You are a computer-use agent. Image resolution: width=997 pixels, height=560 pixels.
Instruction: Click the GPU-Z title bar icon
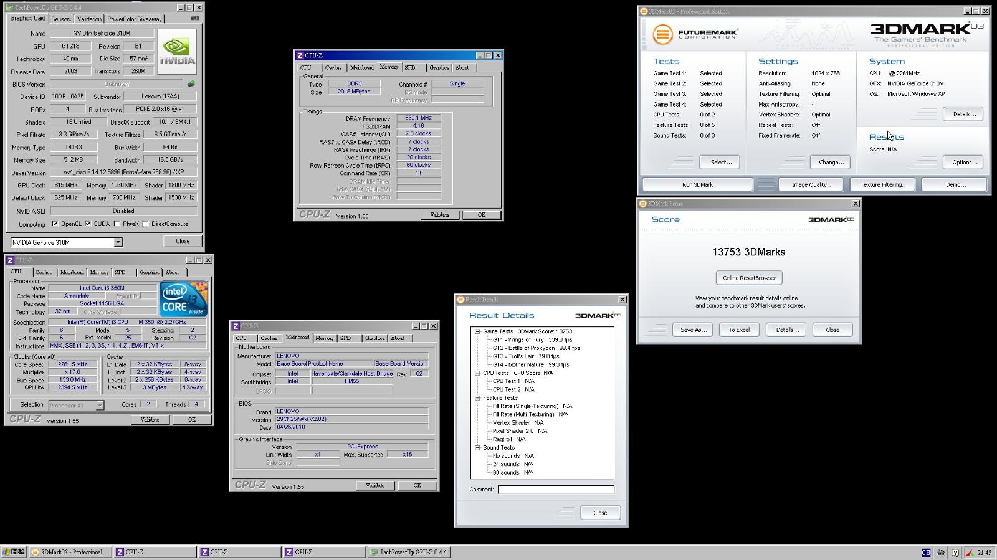[x=10, y=7]
